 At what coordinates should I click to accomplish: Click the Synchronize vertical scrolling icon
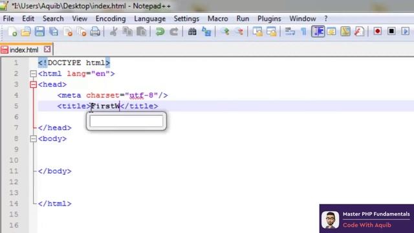(x=257, y=32)
